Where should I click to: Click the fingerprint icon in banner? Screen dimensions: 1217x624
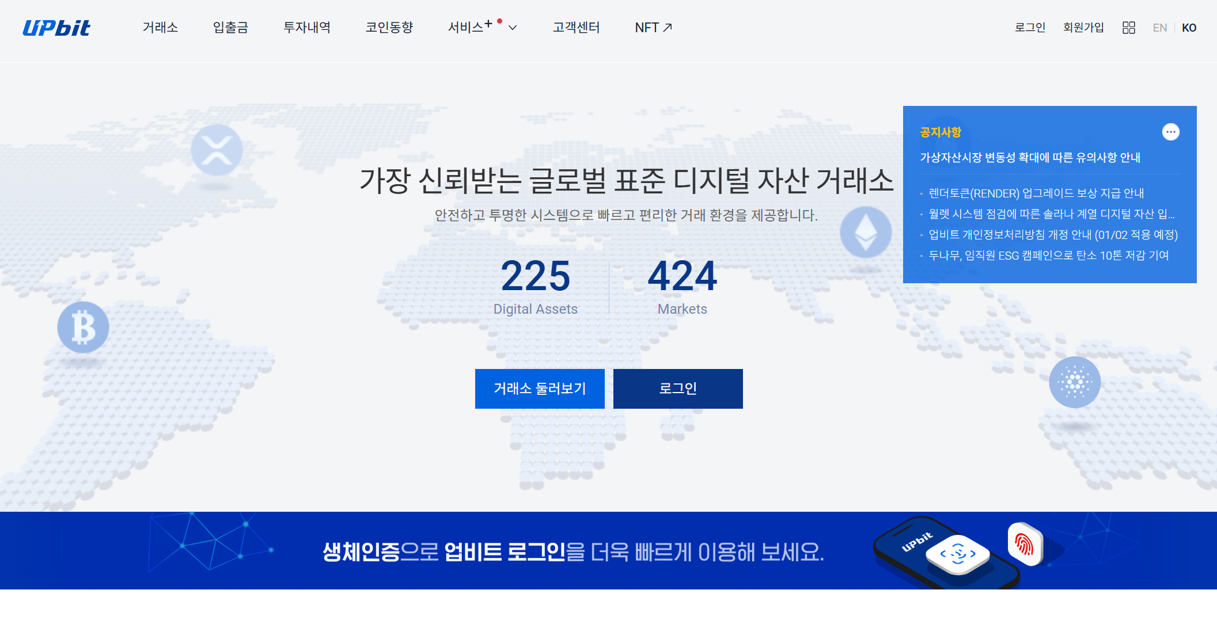pyautogui.click(x=1025, y=544)
